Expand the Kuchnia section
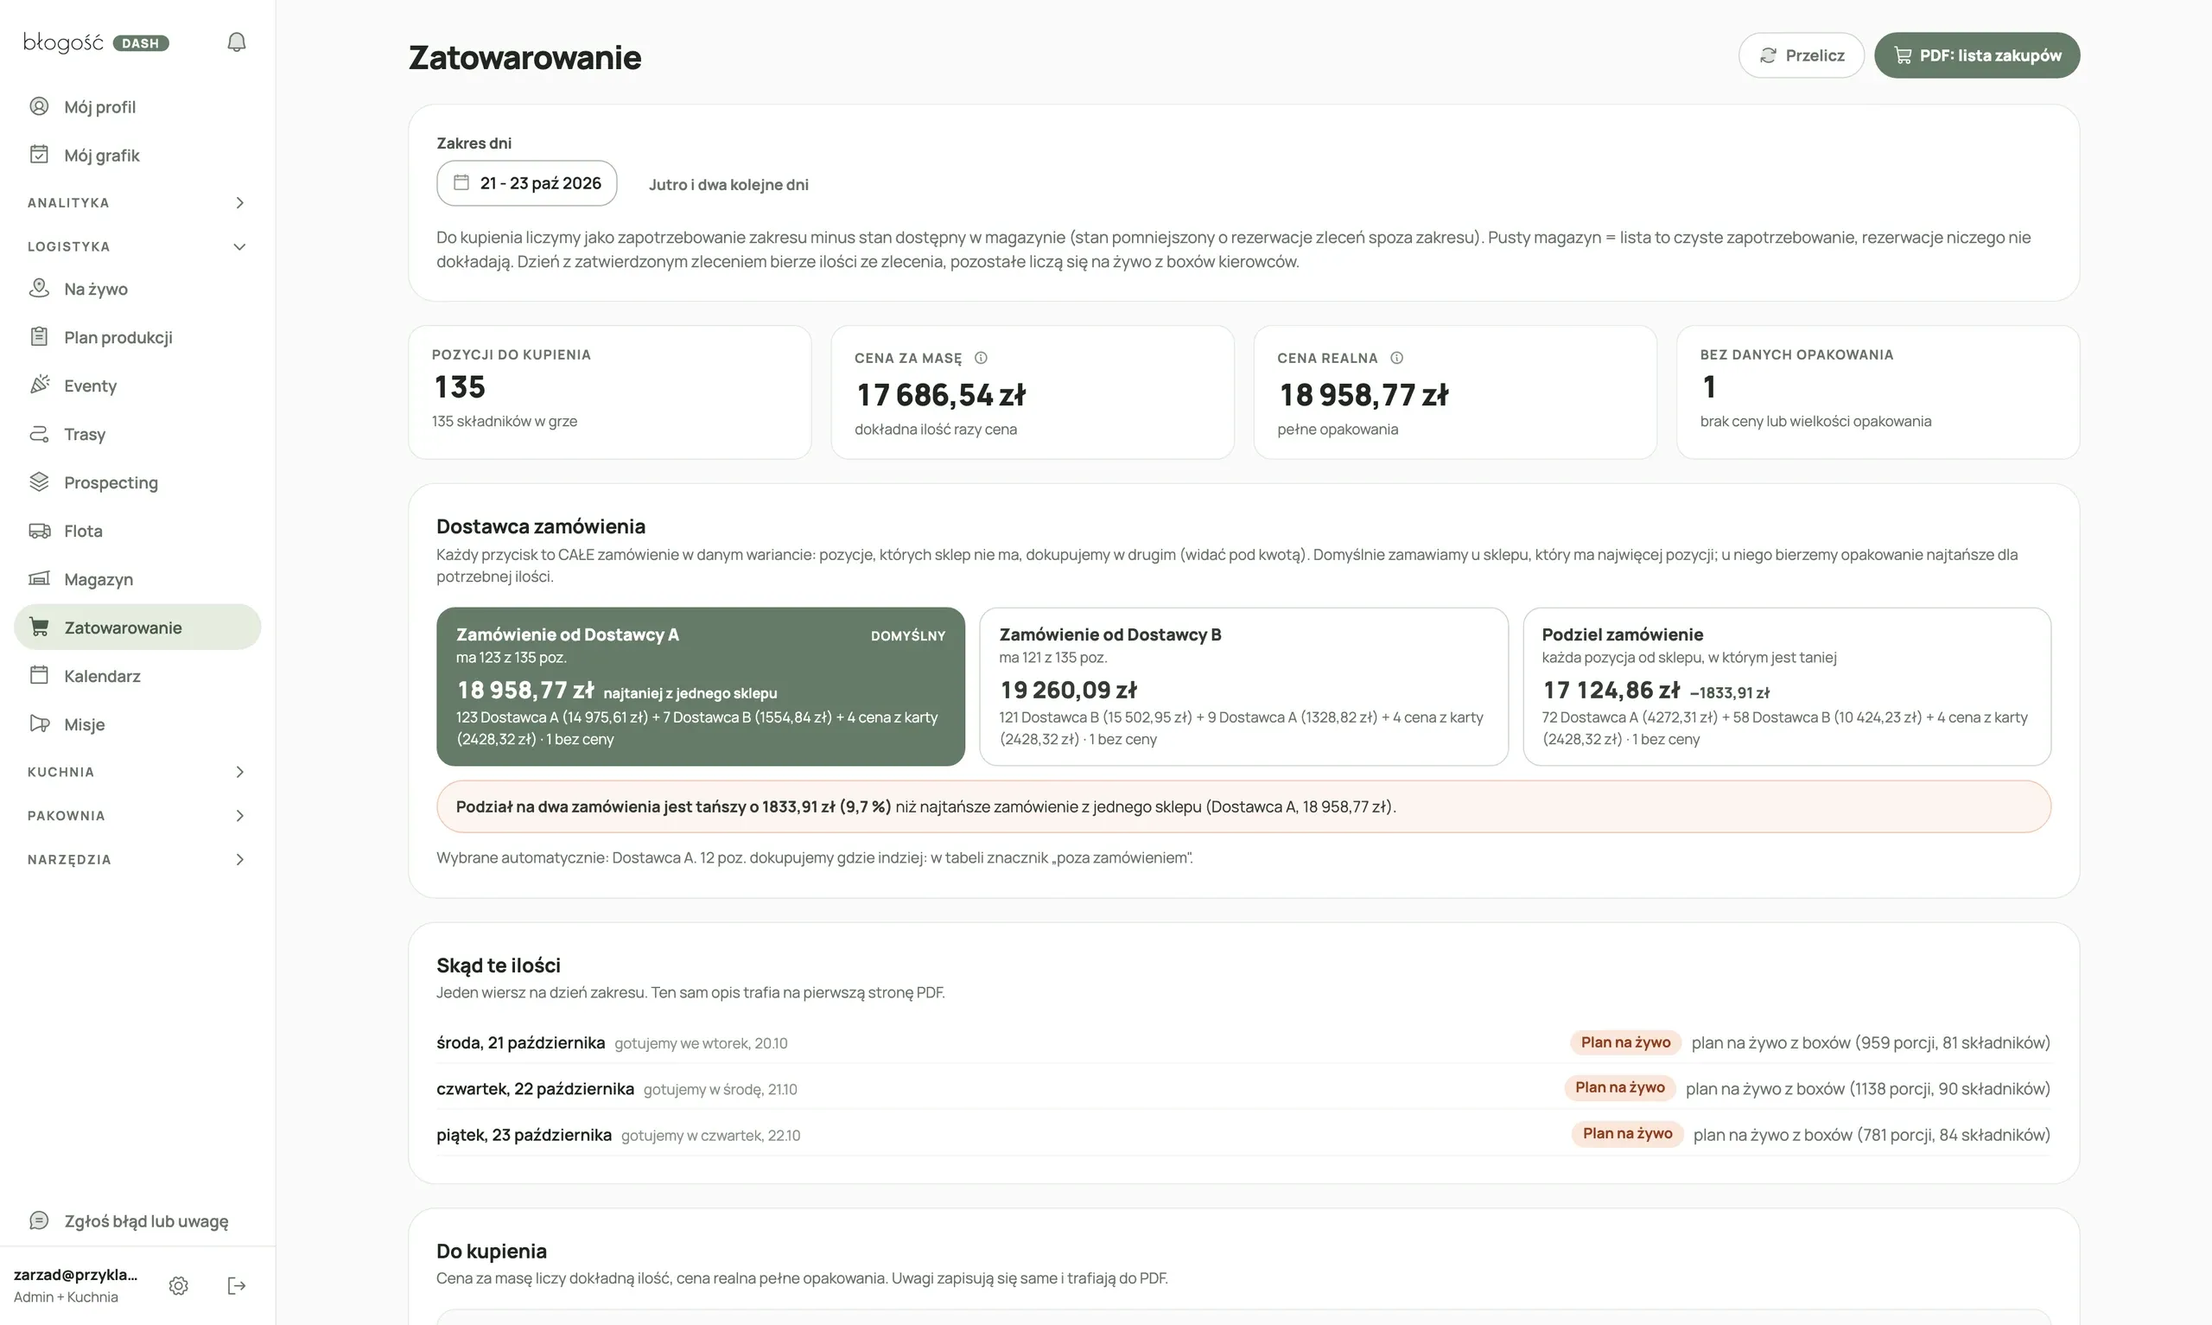Viewport: 2212px width, 1325px height. pos(137,773)
